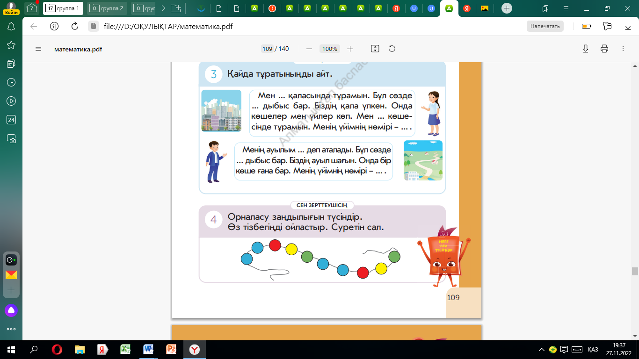
Task: Download the математика.pdf file
Action: pos(585,49)
